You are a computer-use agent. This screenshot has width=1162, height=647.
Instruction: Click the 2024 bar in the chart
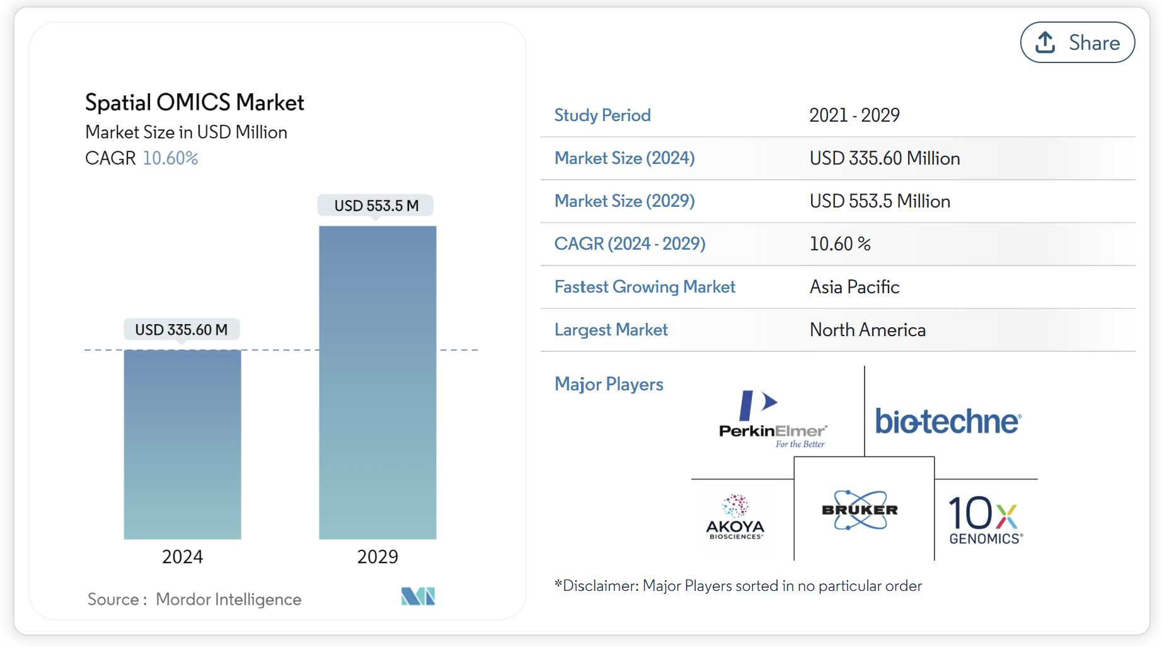182,445
